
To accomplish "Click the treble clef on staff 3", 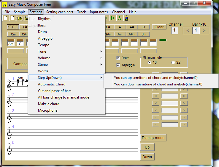I will pyautogui.click(x=9, y=117).
